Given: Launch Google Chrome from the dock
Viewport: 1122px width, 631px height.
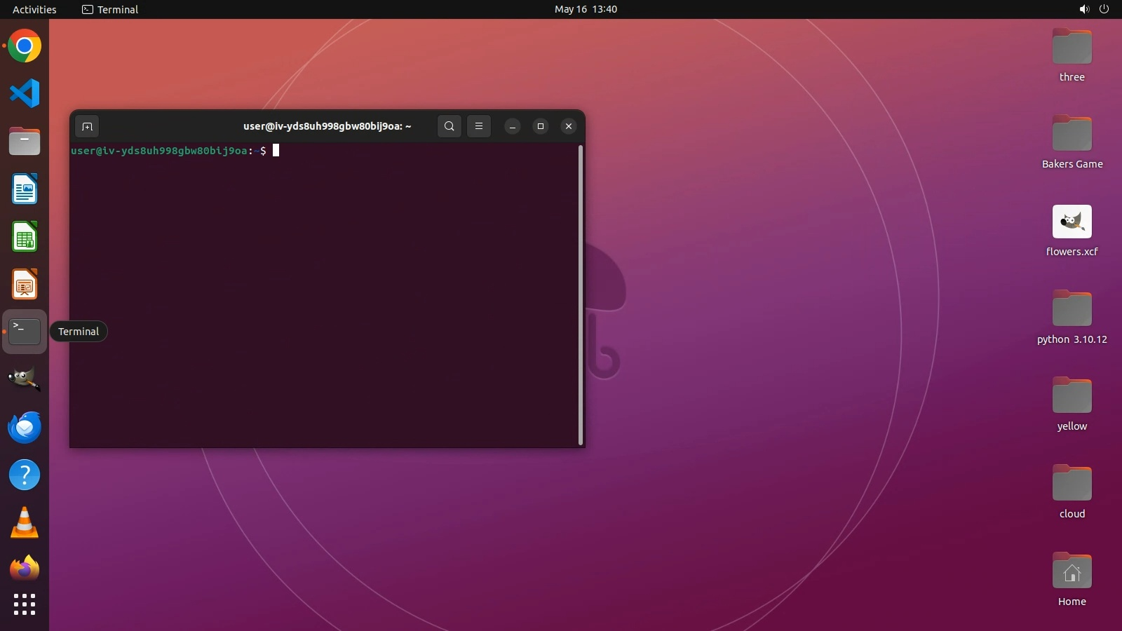Looking at the screenshot, I should (25, 46).
